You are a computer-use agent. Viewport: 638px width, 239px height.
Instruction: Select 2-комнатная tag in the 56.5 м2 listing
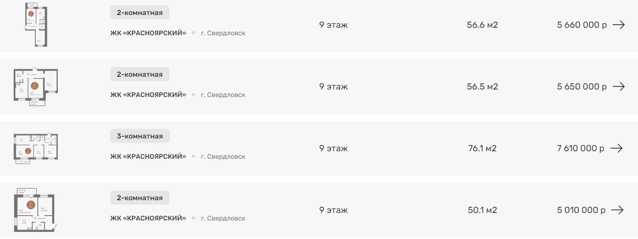[x=139, y=75]
